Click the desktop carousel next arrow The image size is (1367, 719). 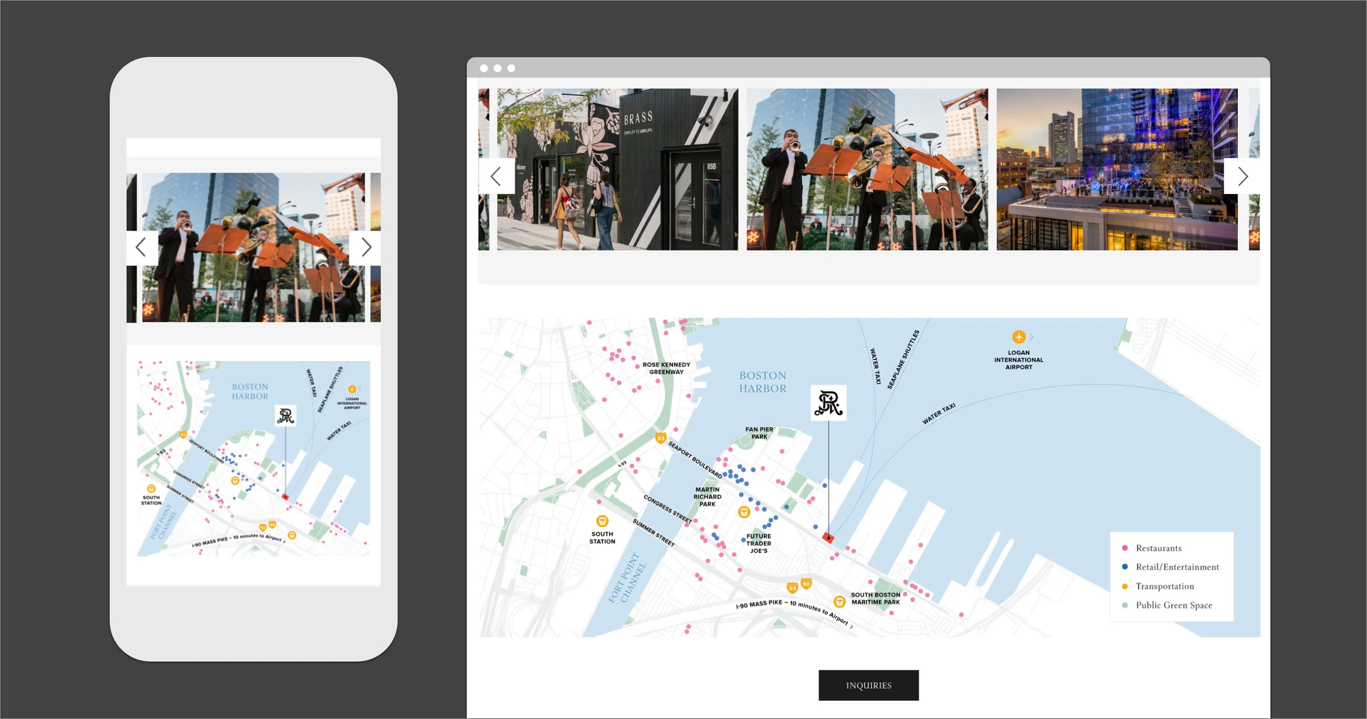[1242, 176]
